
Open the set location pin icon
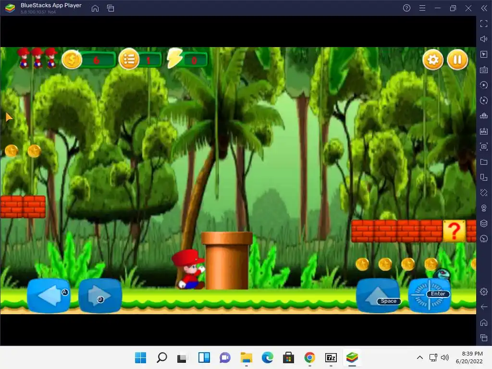484,208
